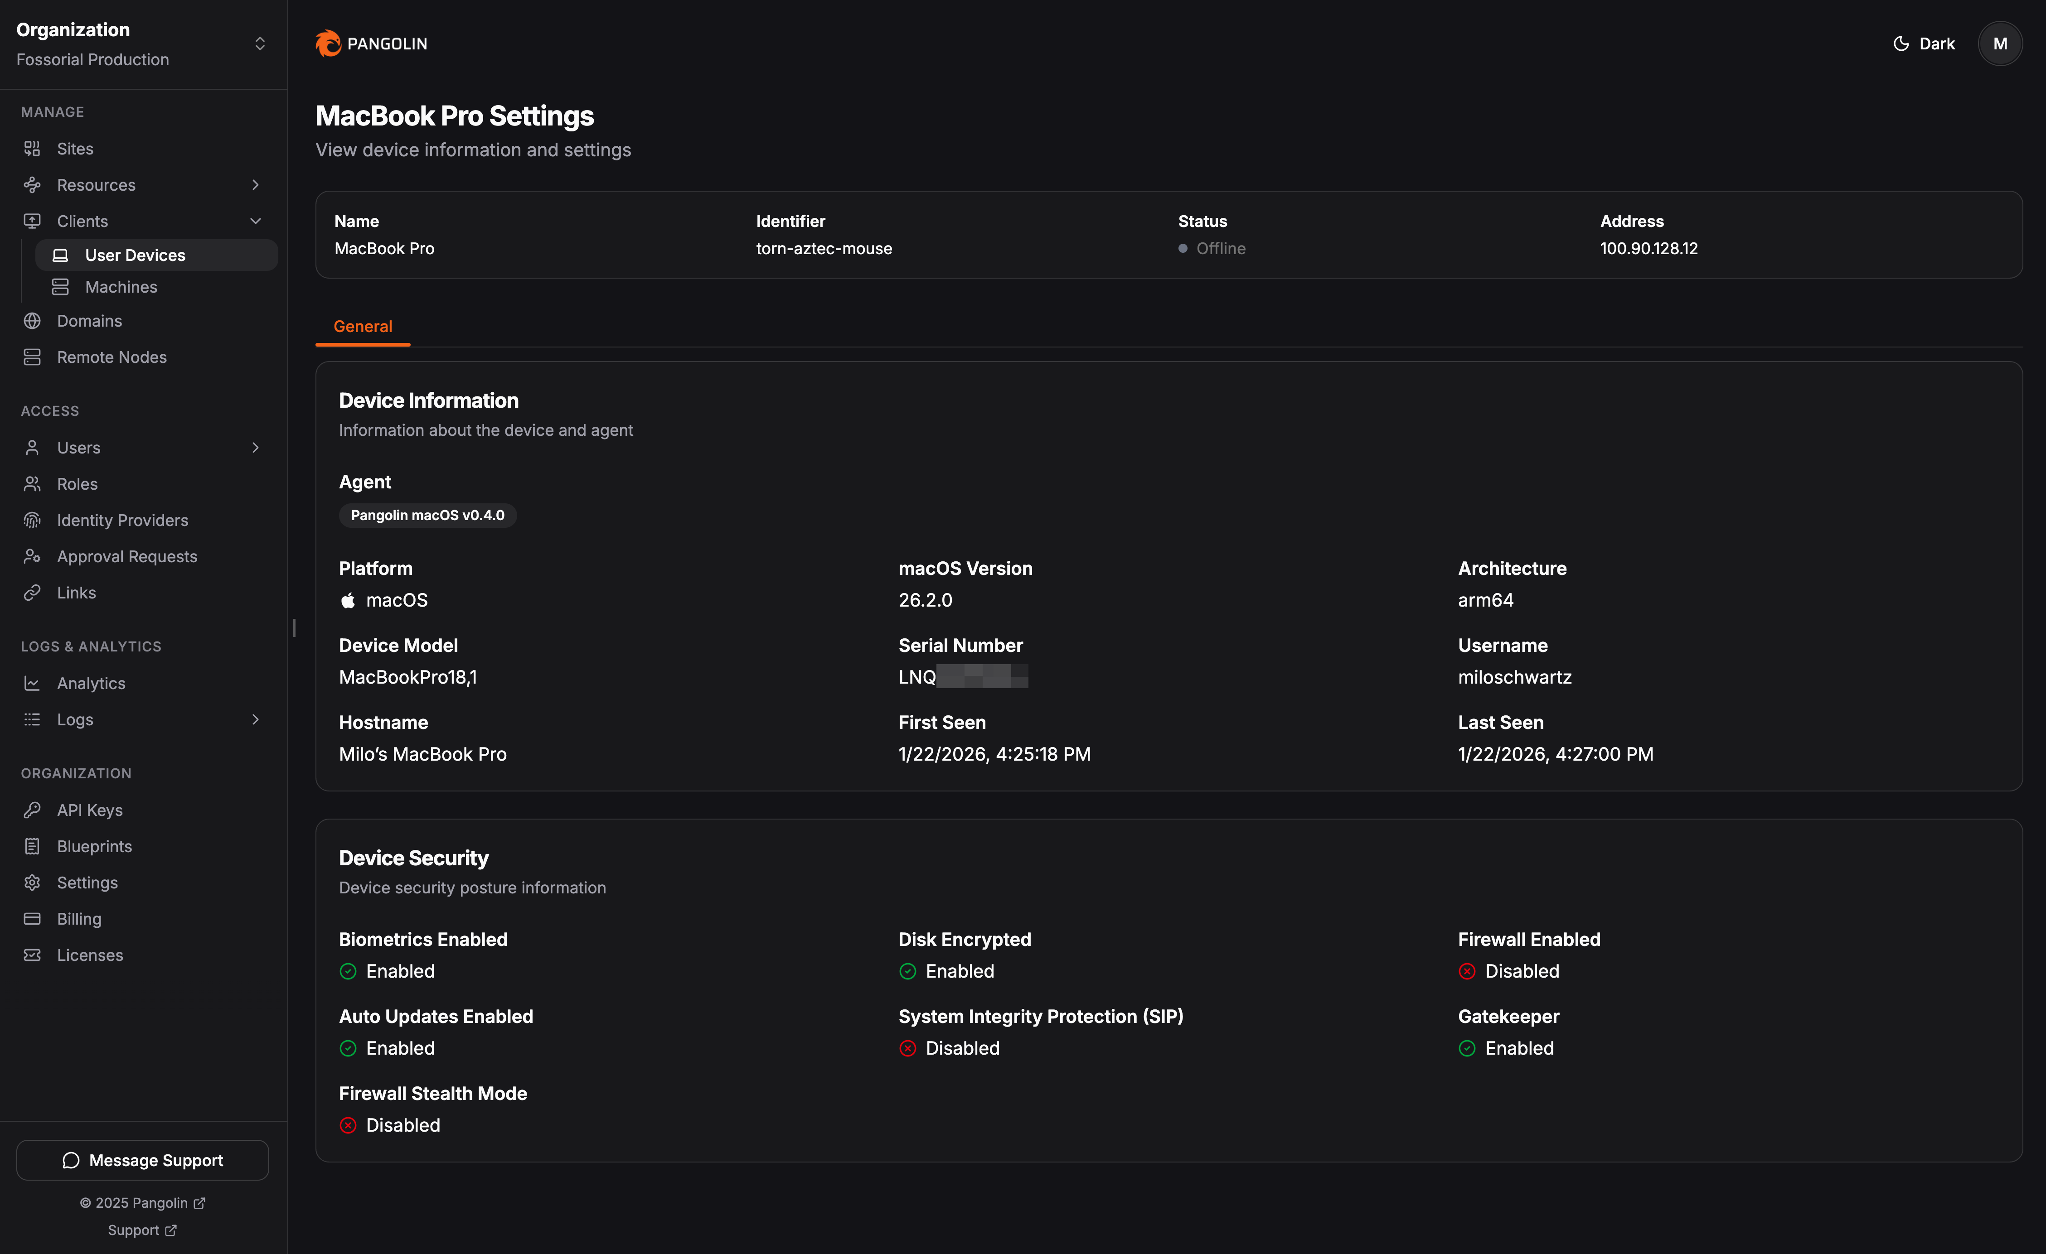2046x1254 pixels.
Task: Click the Remote Nodes server icon
Action: point(32,357)
